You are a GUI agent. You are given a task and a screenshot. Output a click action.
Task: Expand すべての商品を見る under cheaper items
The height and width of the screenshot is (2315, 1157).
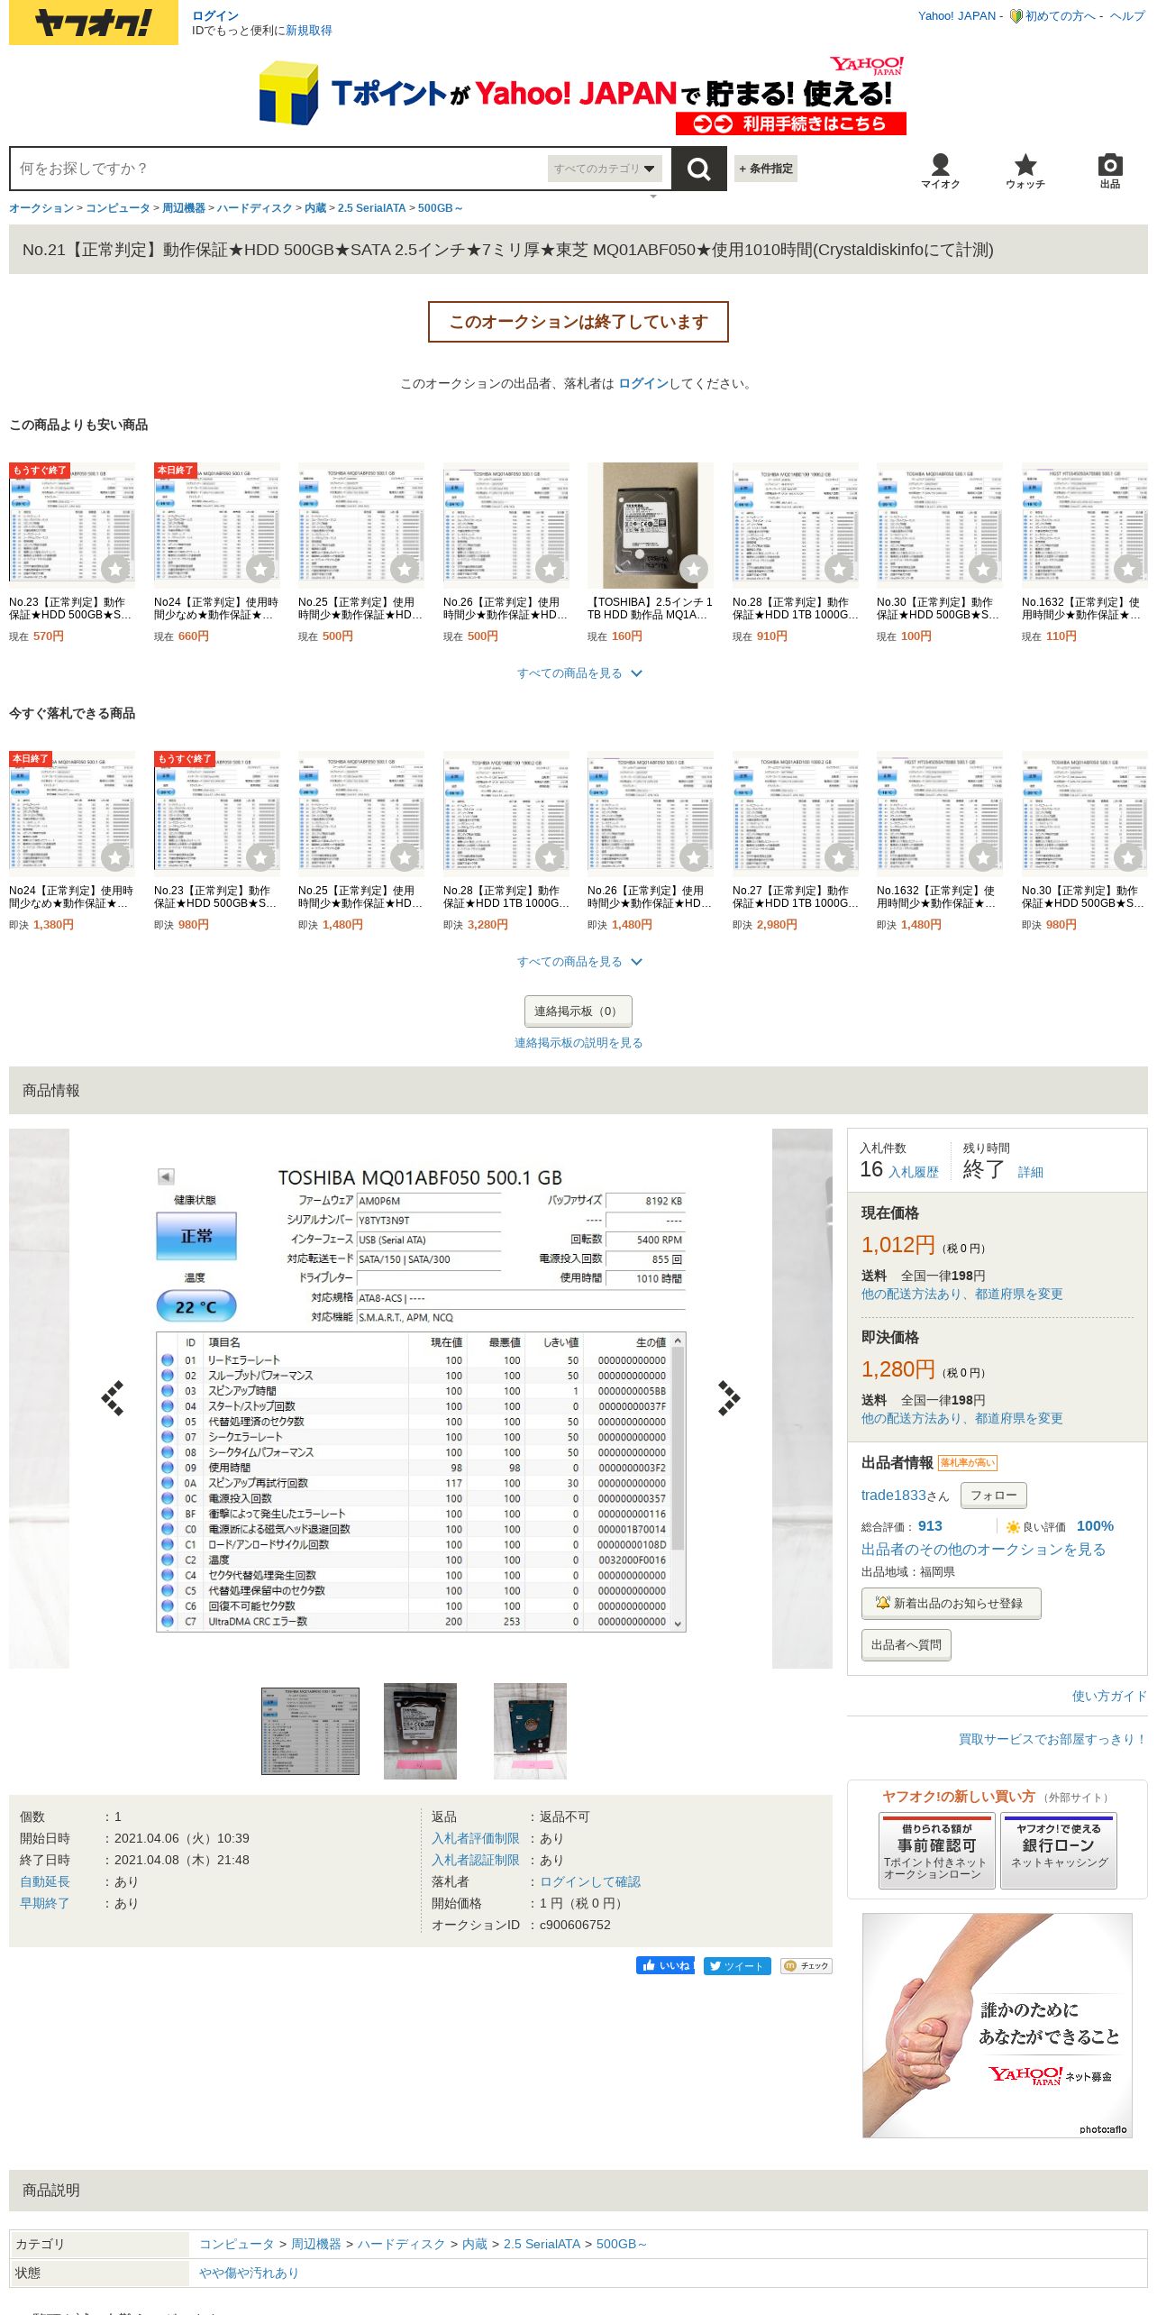[x=579, y=673]
